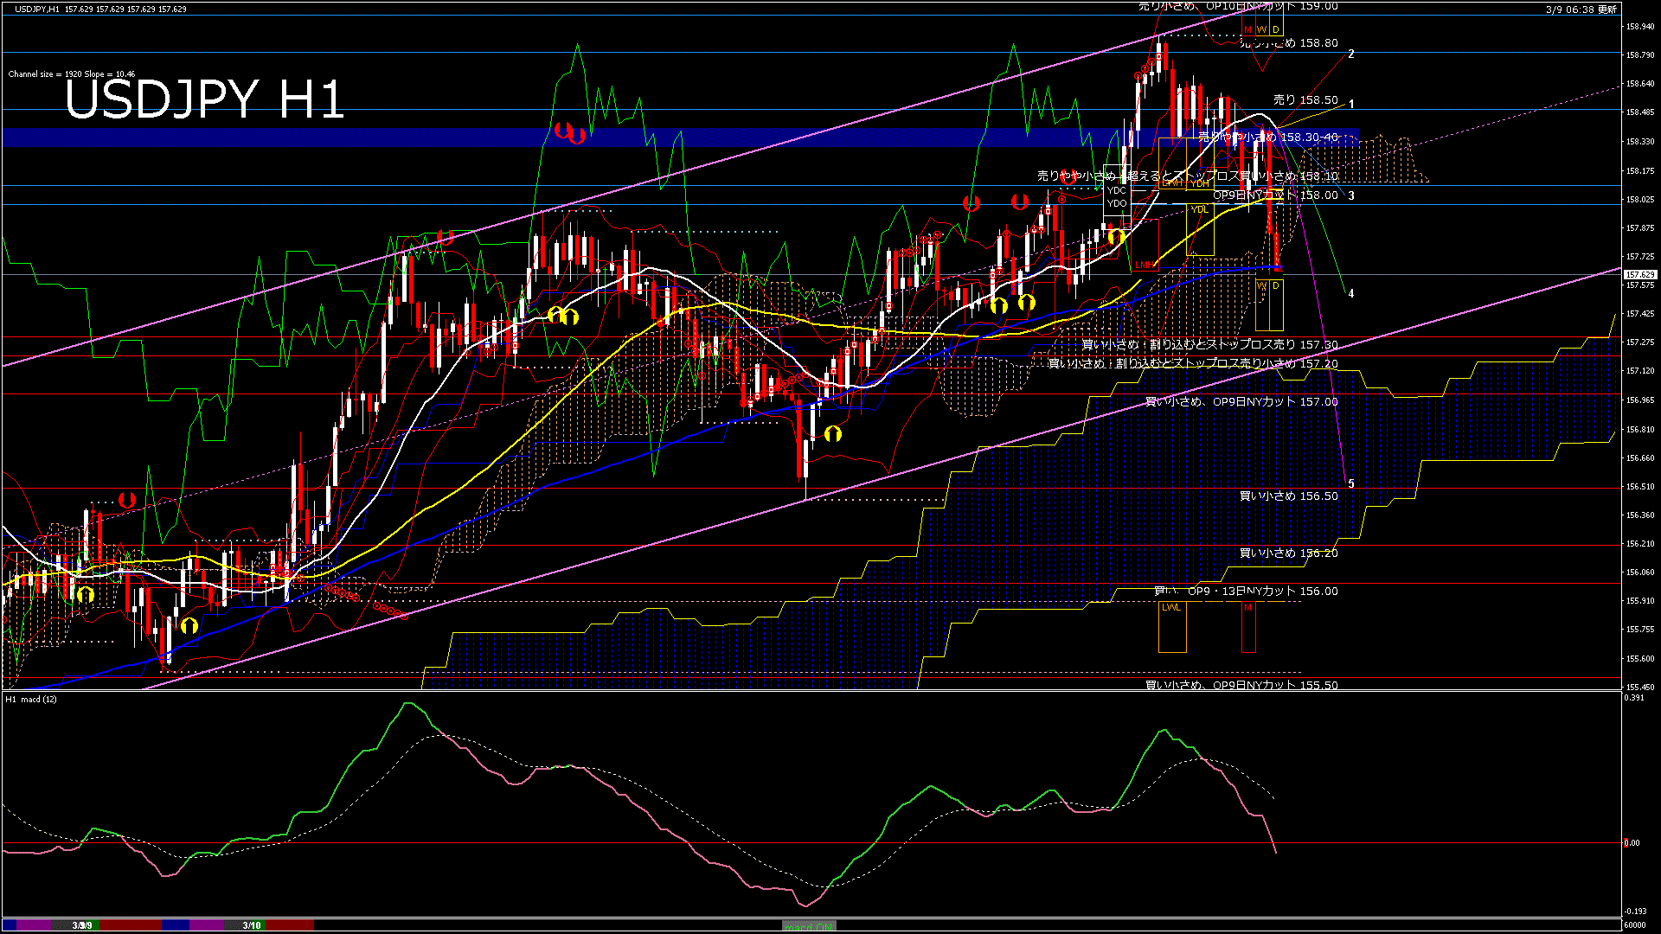Click the isolated yellow up arrow near 156.66
This screenshot has width=1661, height=934.
tap(833, 433)
